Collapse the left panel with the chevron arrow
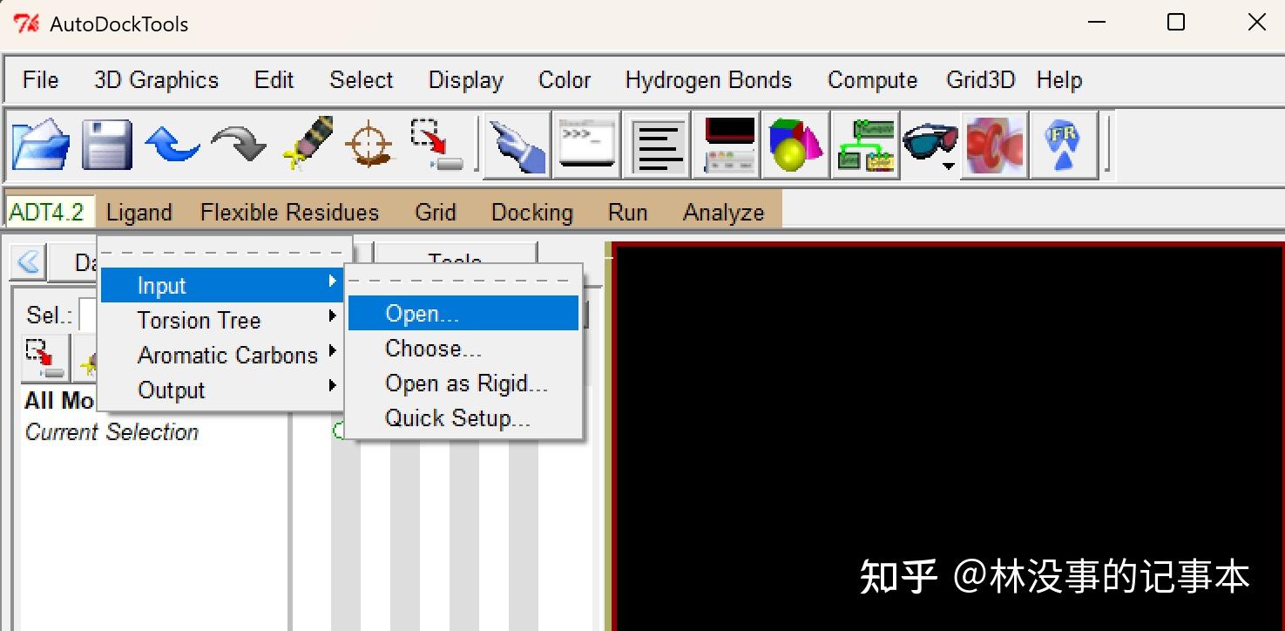1285x631 pixels. [26, 261]
